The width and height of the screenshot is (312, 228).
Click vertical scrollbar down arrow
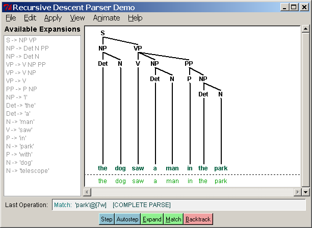tap(305, 192)
